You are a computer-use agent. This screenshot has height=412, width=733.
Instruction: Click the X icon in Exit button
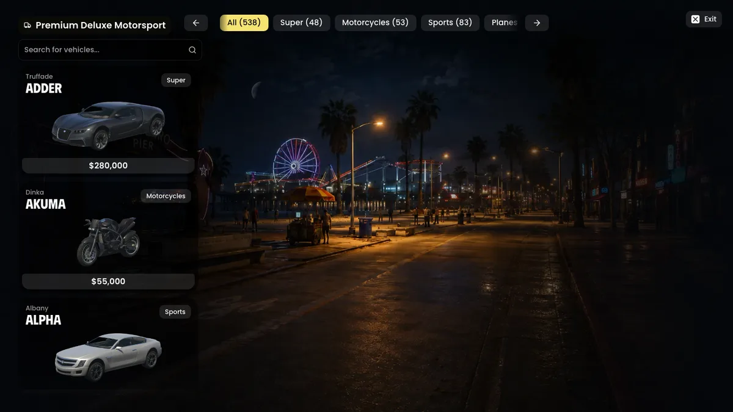[695, 20]
